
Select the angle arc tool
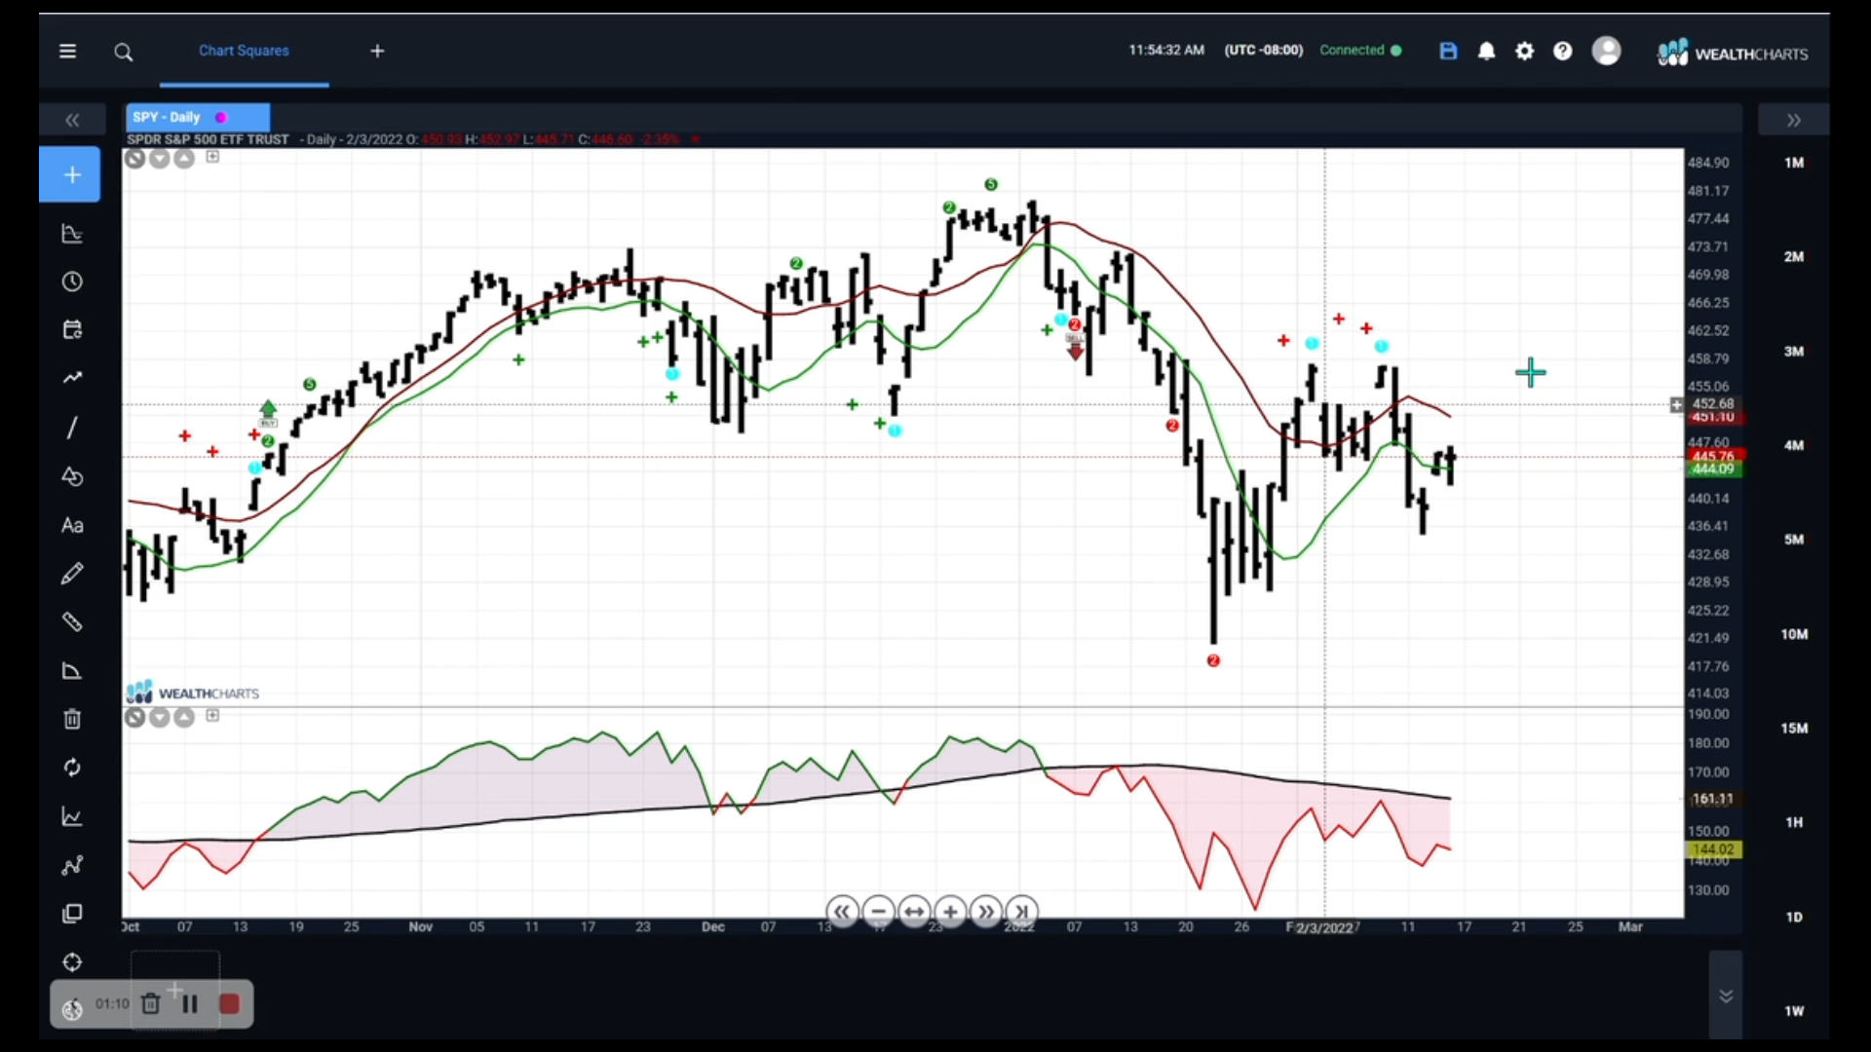[71, 671]
